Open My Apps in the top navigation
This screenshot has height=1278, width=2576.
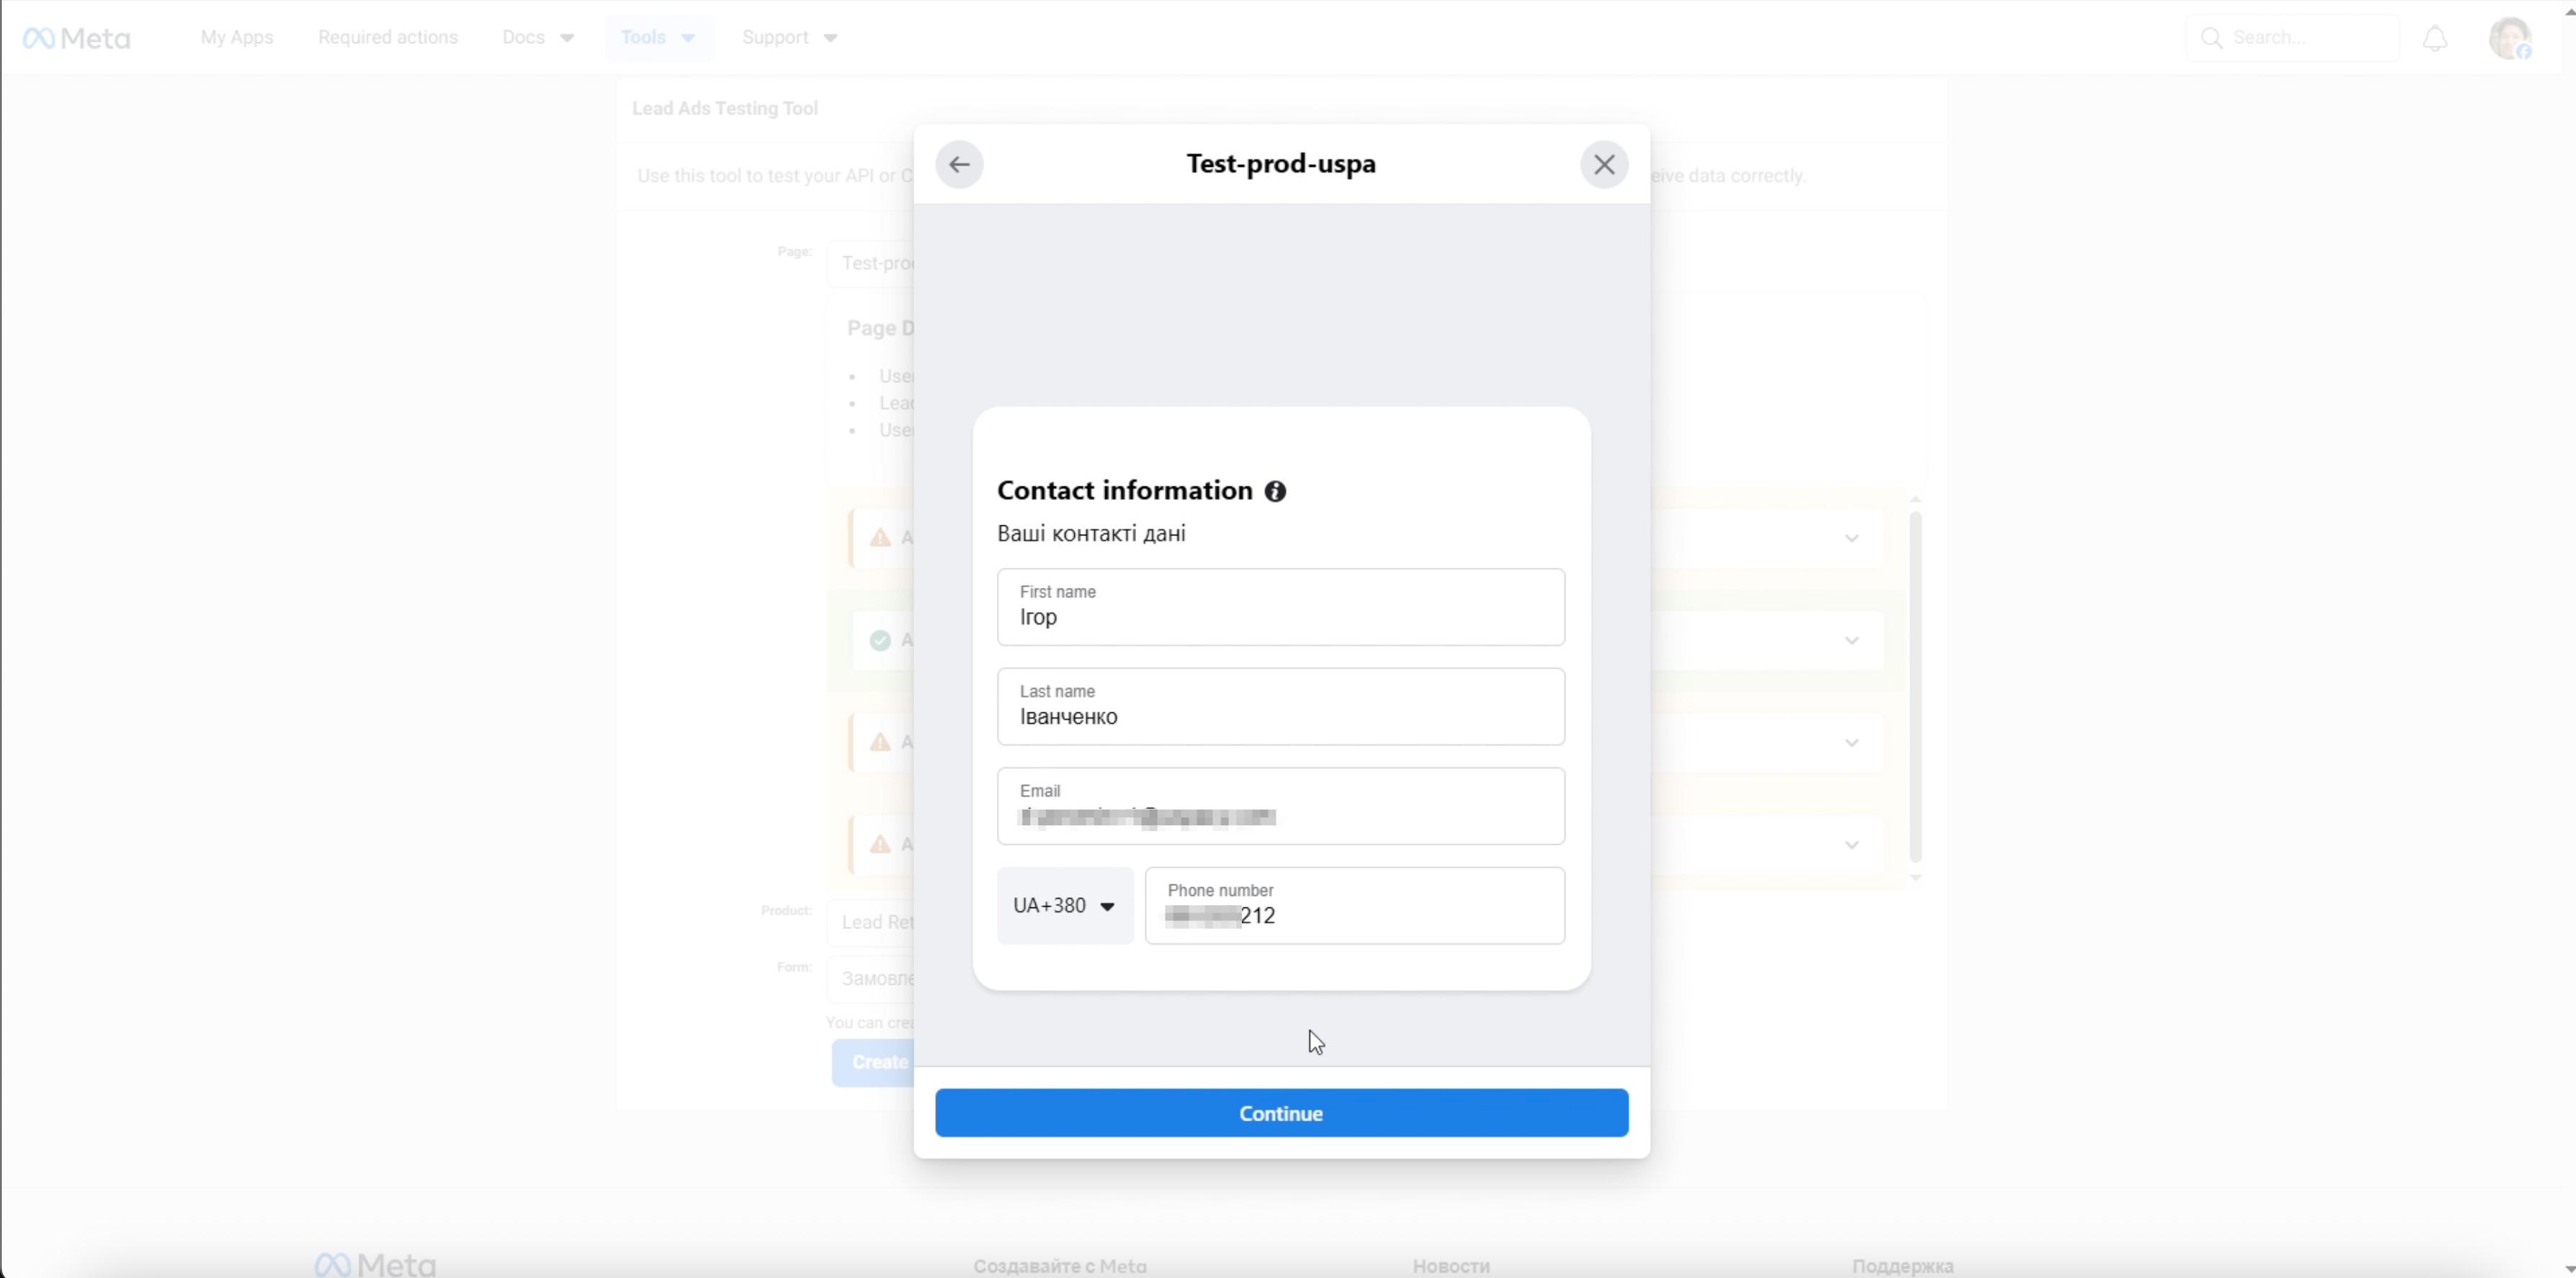pos(237,38)
